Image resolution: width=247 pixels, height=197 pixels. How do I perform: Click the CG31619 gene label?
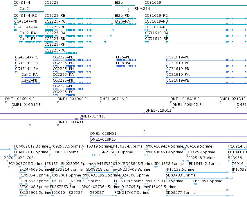click(153, 3)
